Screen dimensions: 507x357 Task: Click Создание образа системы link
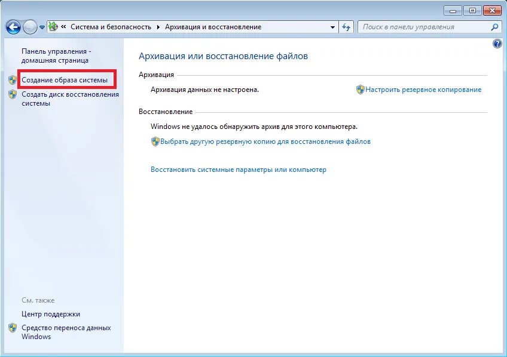point(65,80)
